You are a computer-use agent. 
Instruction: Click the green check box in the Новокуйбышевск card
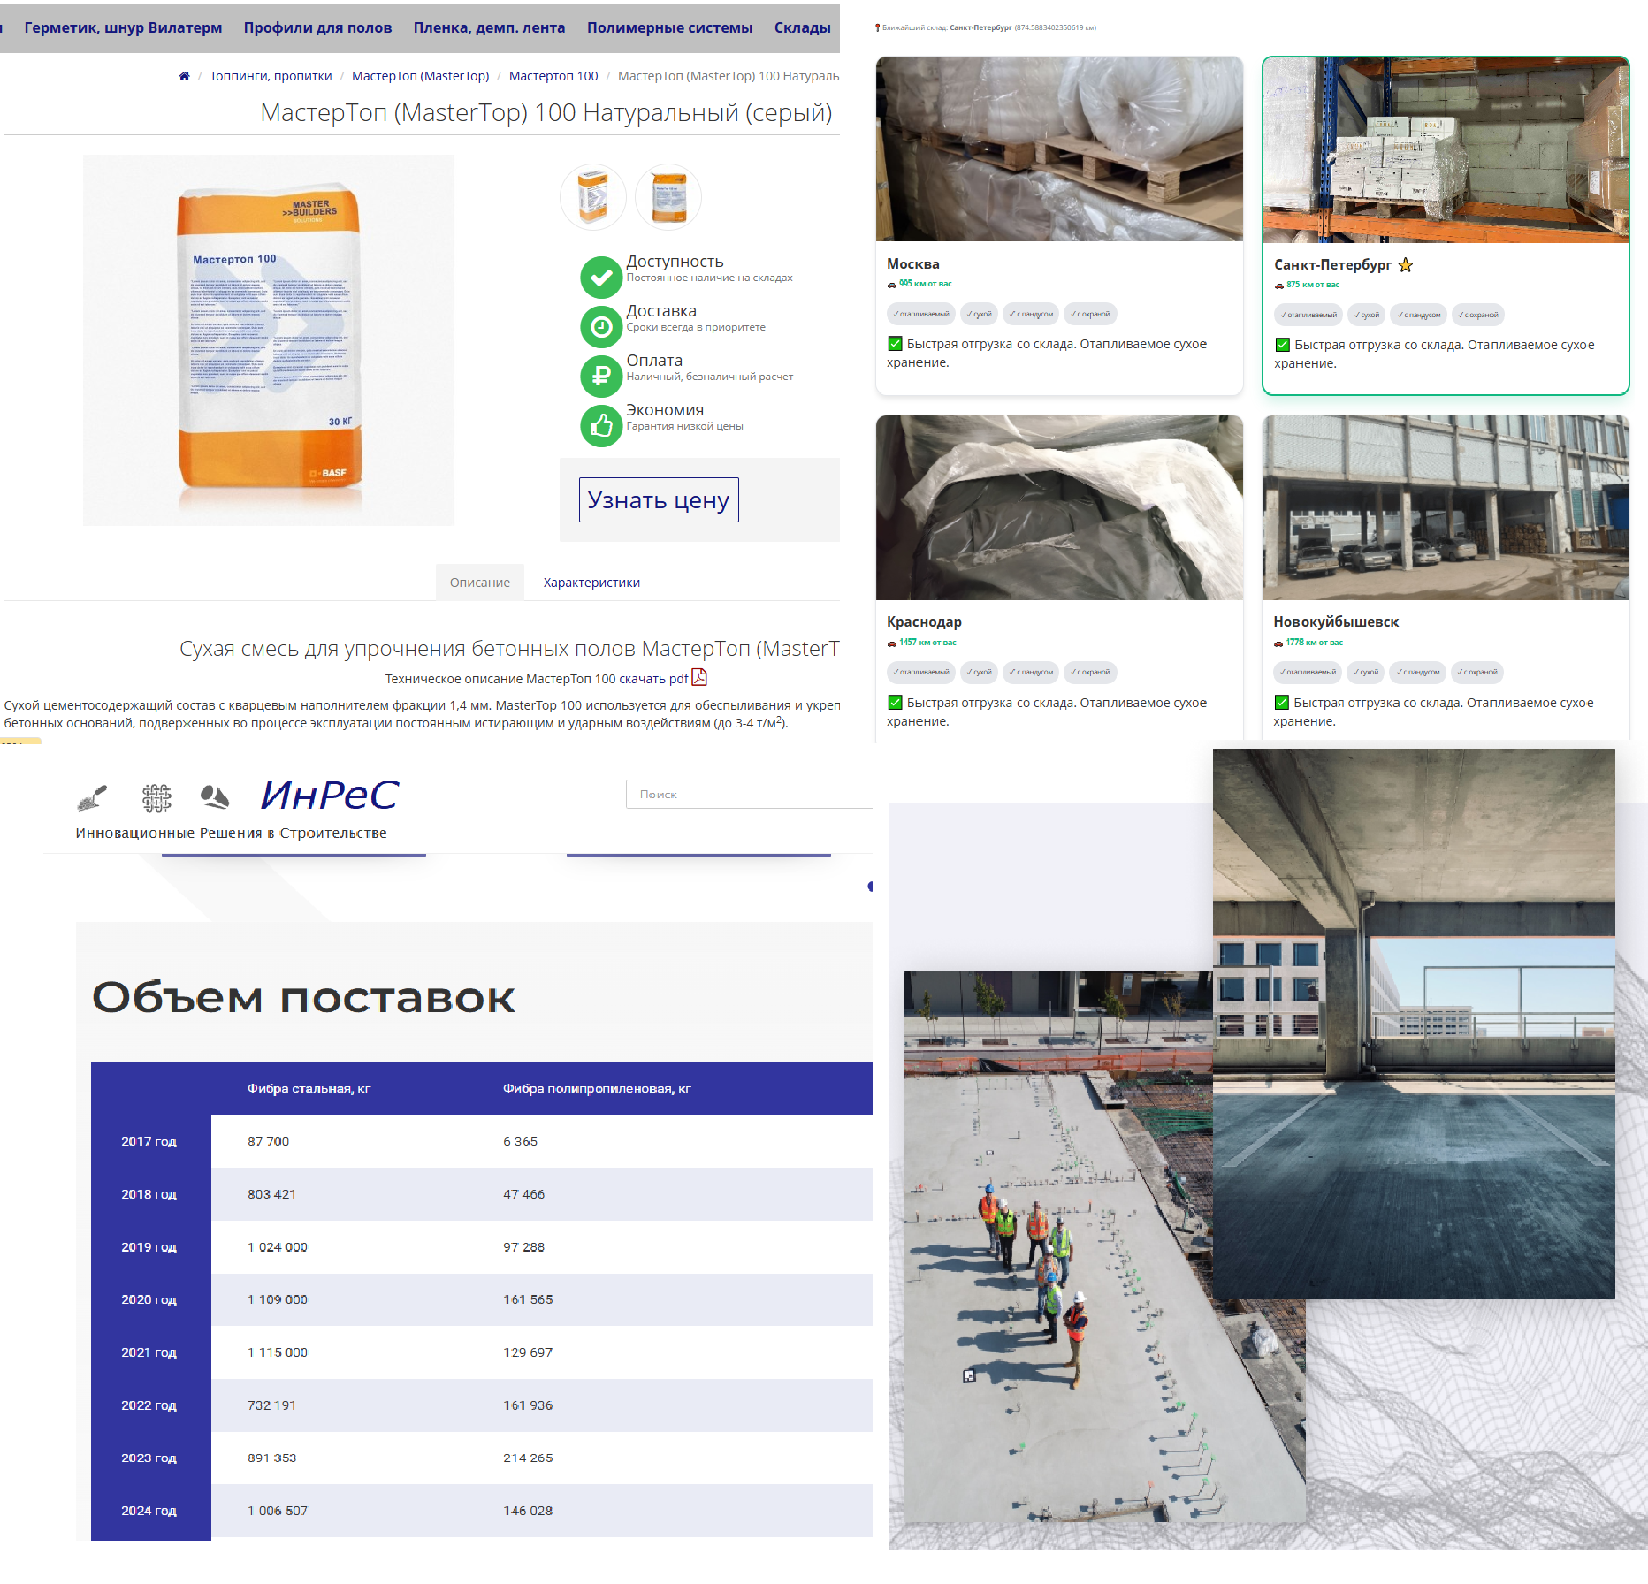(x=1281, y=703)
